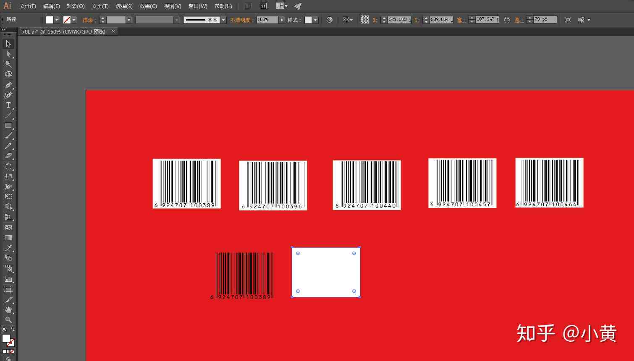The height and width of the screenshot is (361, 634).
Task: Open the fill color dropdown in control bar
Action: [57, 20]
